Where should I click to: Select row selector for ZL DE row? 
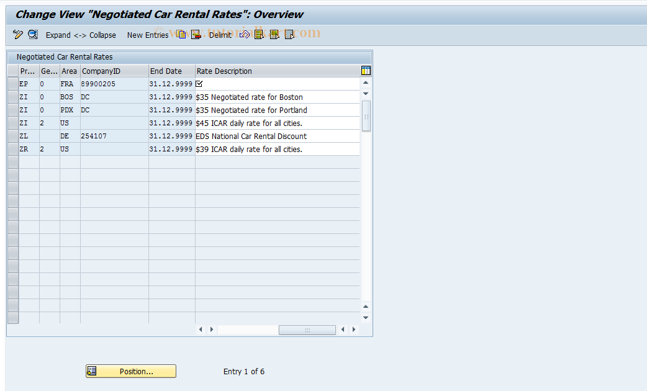tap(13, 136)
